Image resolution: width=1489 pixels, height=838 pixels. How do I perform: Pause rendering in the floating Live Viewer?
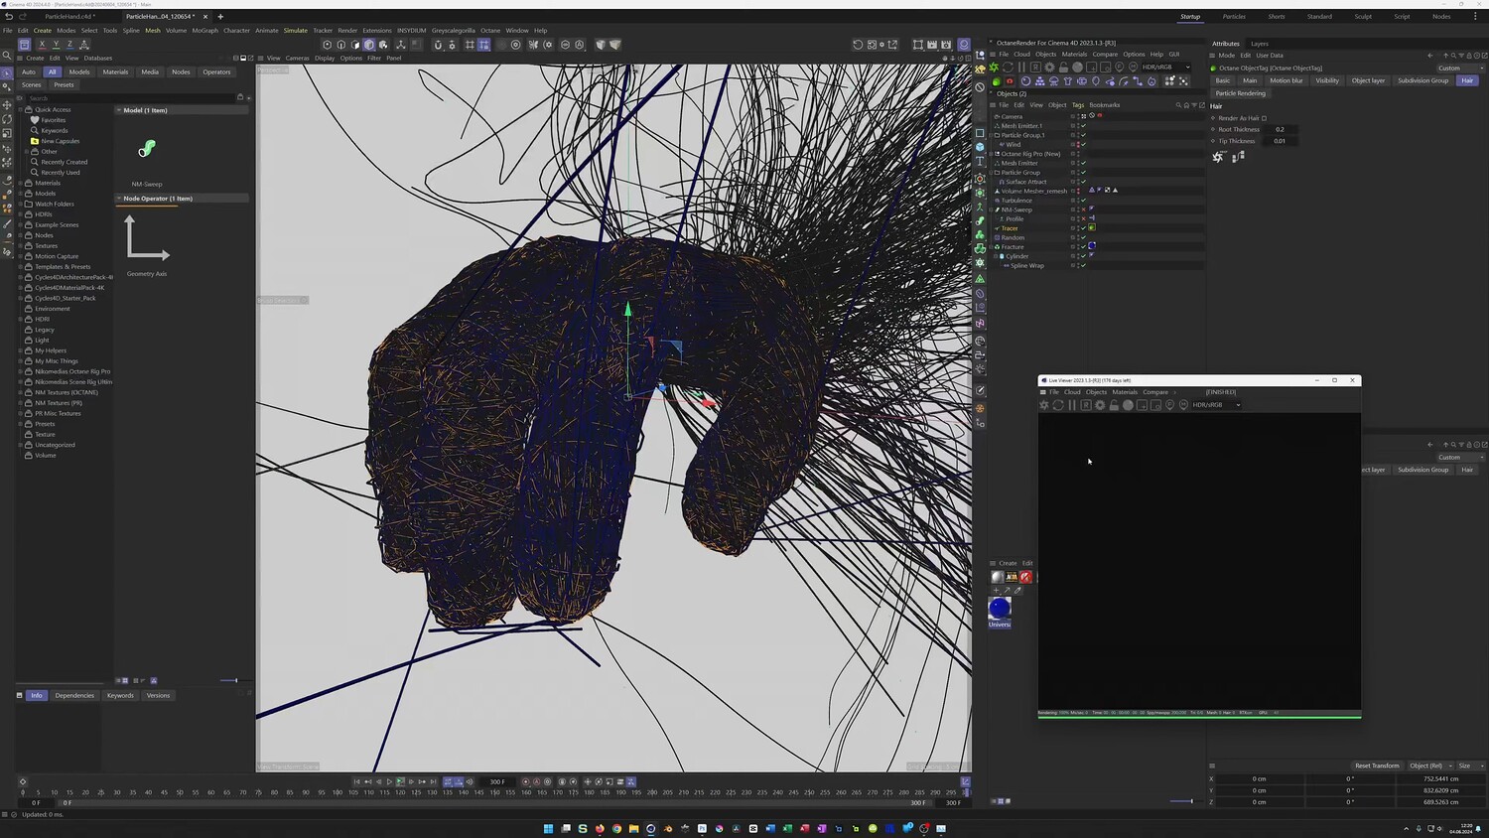(x=1072, y=405)
